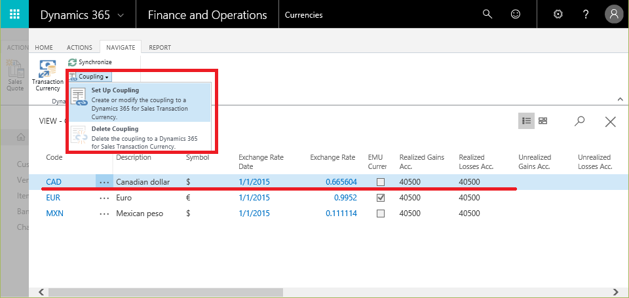The width and height of the screenshot is (629, 298).
Task: Click Finance and Operations title
Action: coord(208,15)
